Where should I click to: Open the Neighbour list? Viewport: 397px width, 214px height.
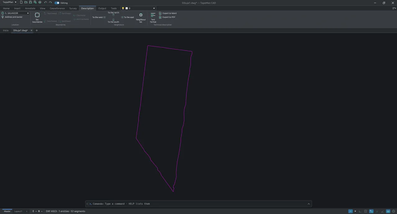[141, 18]
